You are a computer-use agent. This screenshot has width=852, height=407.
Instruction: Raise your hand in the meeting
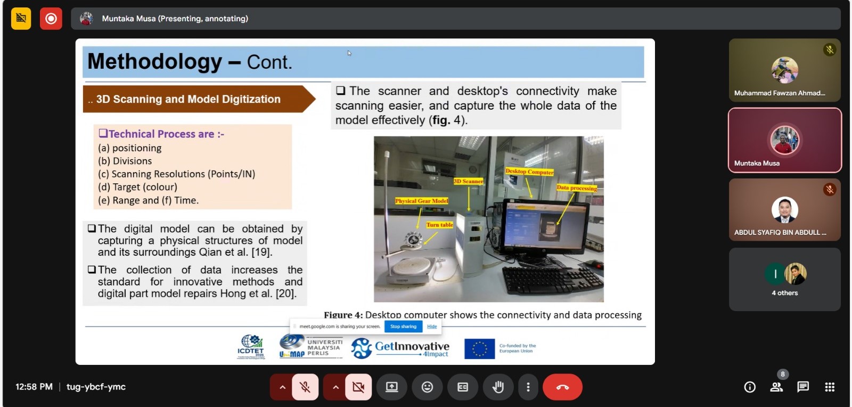click(498, 387)
